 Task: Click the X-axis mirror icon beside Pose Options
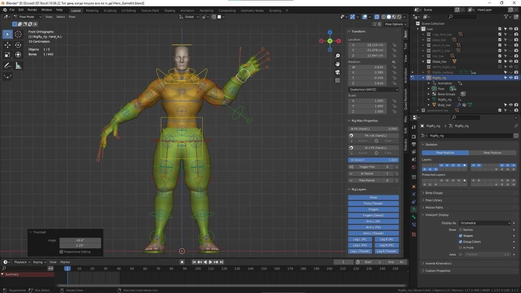379,24
